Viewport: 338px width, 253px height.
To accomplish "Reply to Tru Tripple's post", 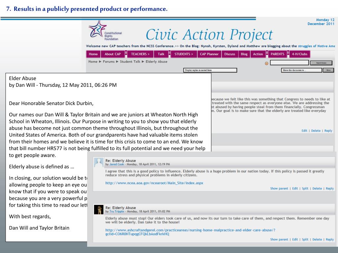I will click(x=330, y=239).
